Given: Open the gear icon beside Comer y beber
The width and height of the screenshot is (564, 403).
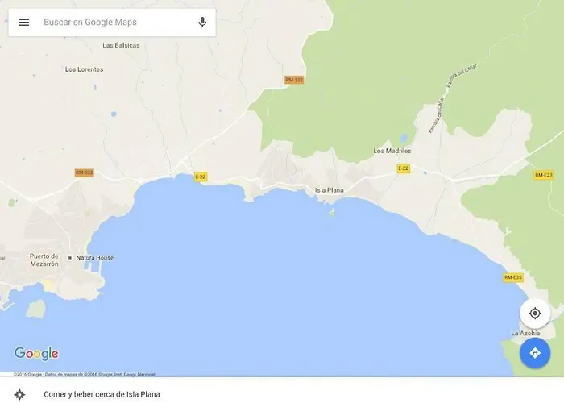Looking at the screenshot, I should (19, 394).
